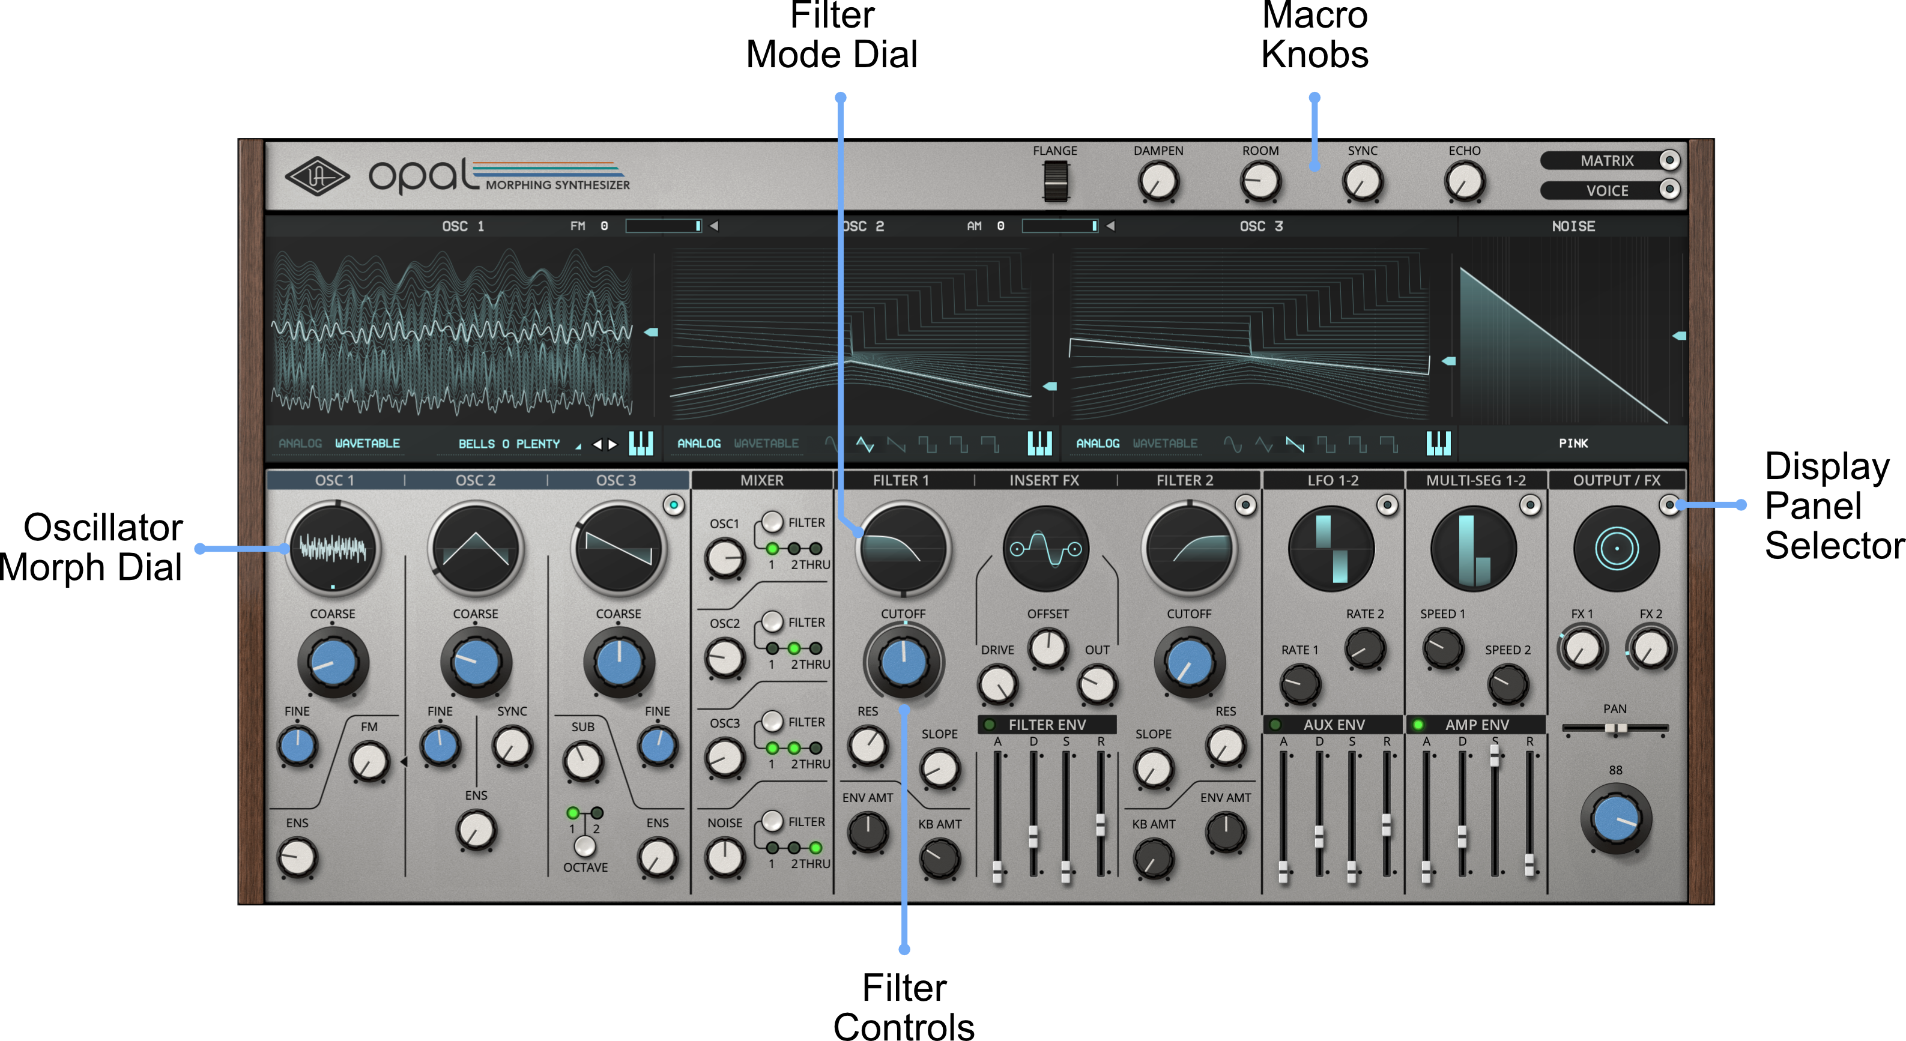
Task: Select the triangle waveform for OSC 2
Action: [865, 444]
